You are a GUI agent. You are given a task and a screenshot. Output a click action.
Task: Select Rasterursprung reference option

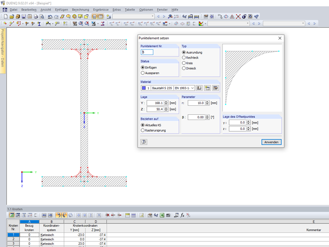143,130
